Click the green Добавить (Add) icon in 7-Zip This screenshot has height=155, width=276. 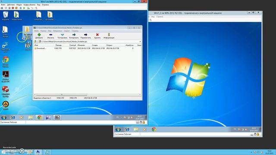[x=39, y=35]
